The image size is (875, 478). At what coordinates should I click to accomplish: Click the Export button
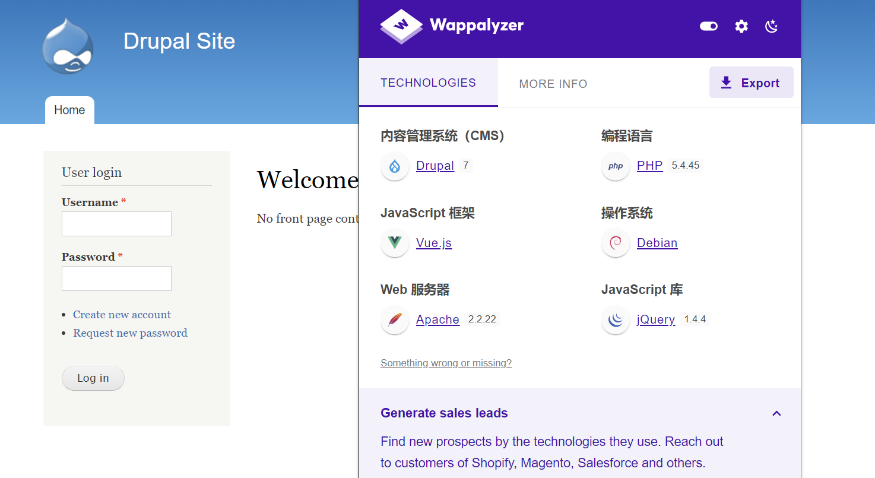[x=752, y=83]
